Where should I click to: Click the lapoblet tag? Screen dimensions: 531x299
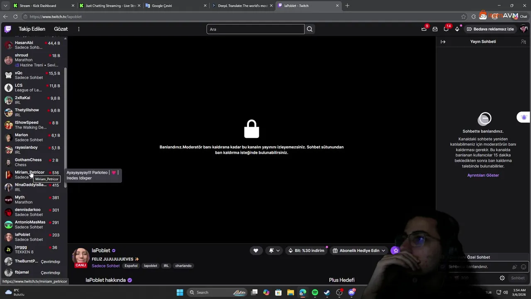pos(151,266)
